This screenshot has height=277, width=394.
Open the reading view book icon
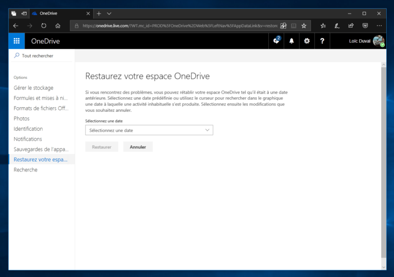point(293,26)
